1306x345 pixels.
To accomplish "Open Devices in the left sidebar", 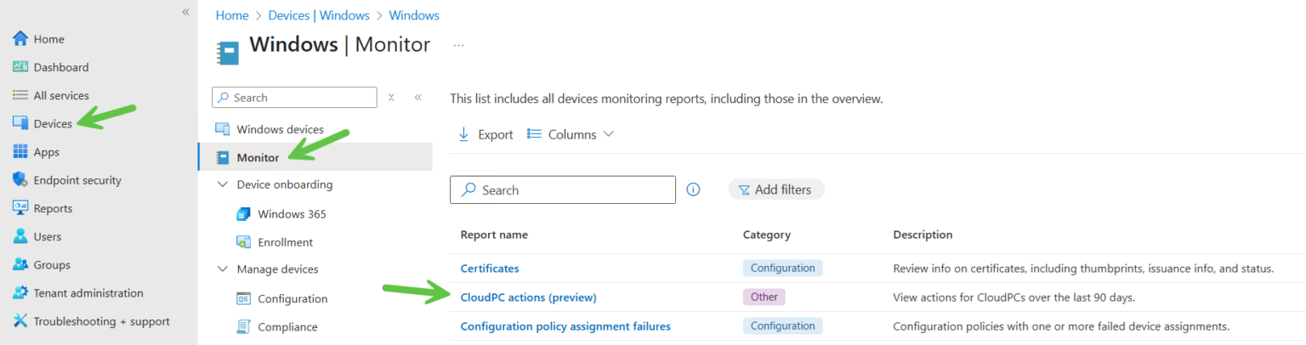I will (x=52, y=124).
